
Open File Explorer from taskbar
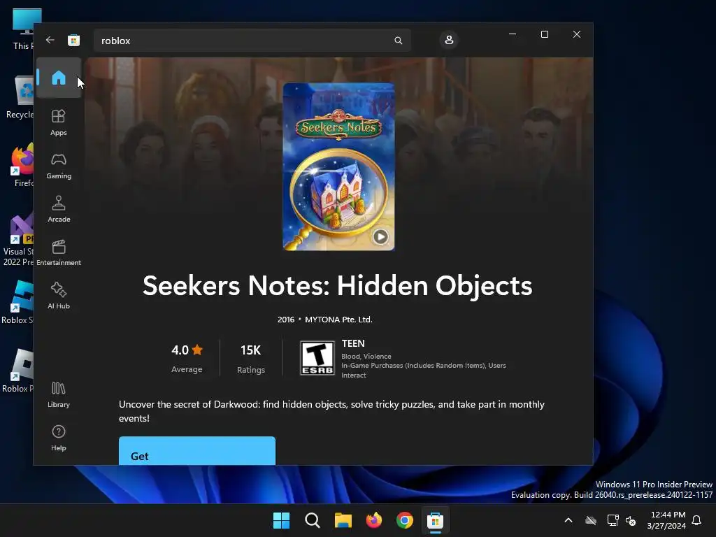point(343,520)
